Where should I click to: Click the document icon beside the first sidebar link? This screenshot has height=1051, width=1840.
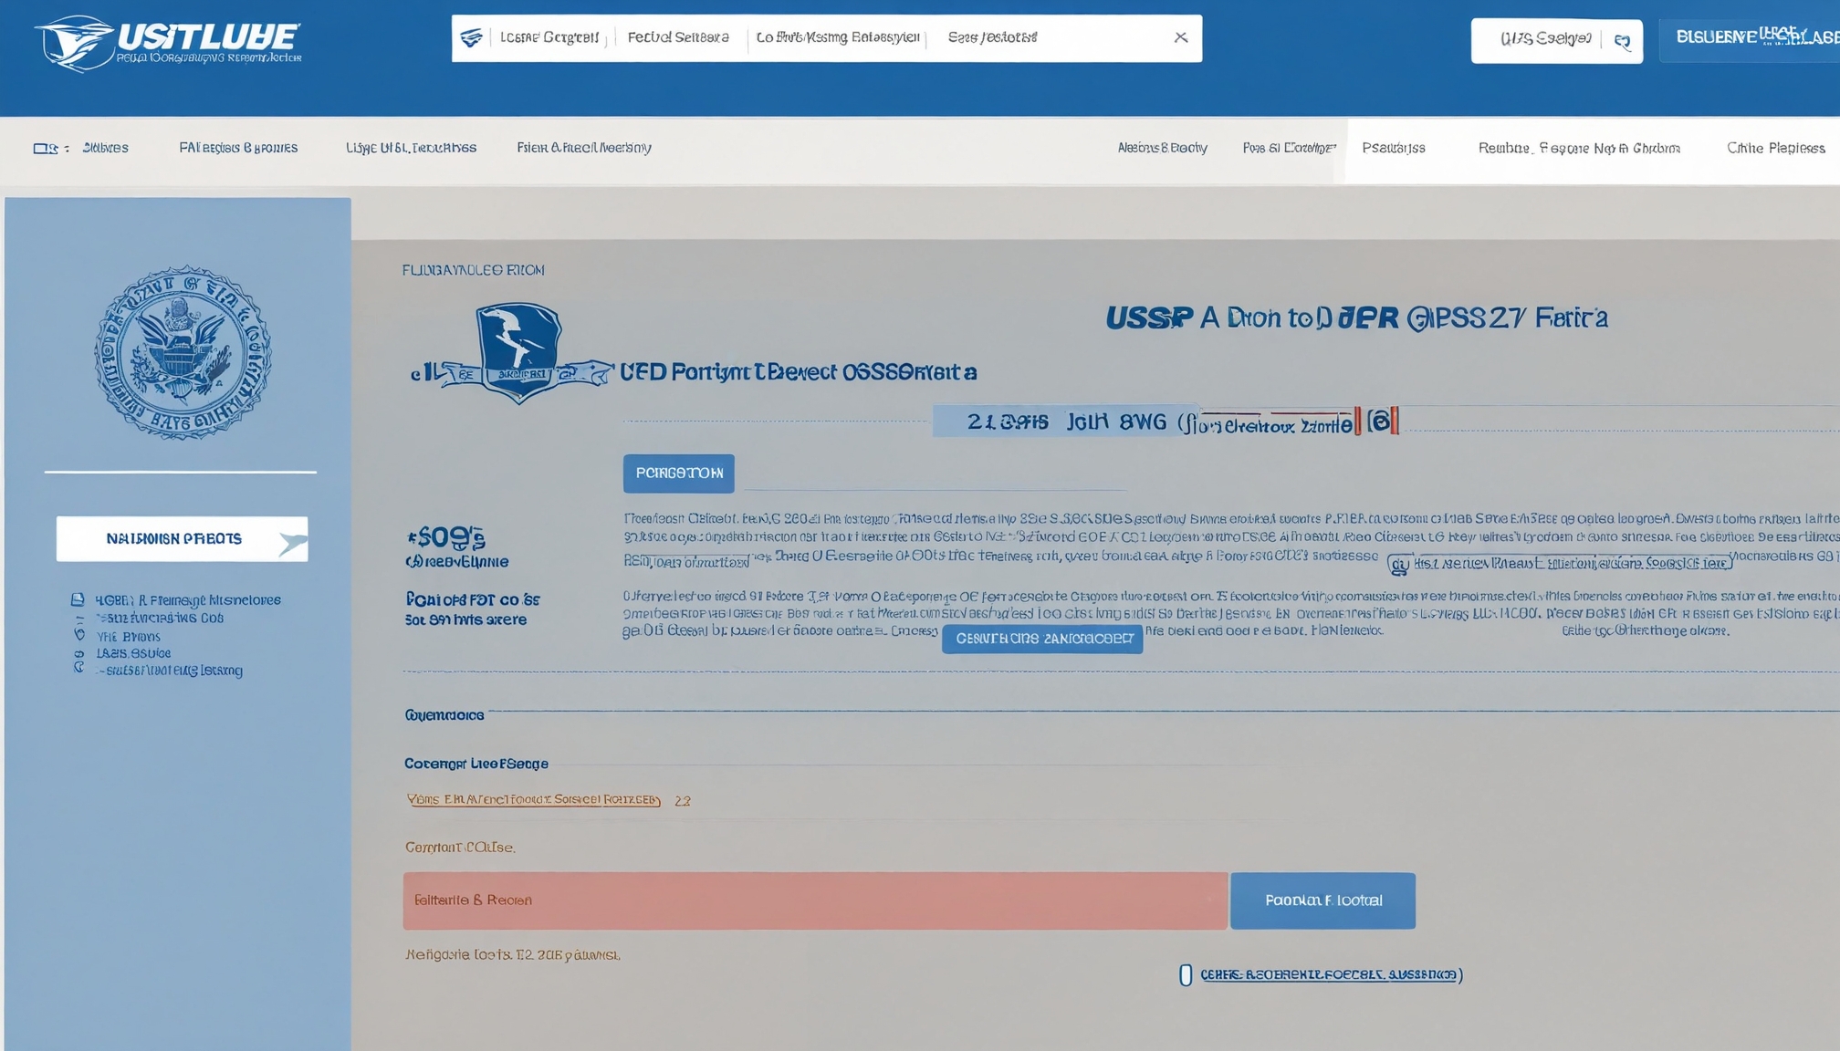point(78,599)
